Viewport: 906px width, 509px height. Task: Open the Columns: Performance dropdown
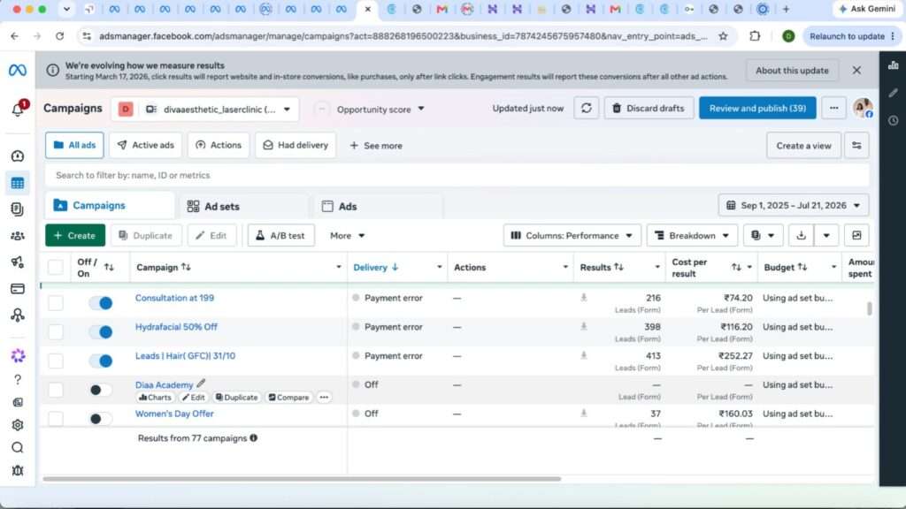572,235
